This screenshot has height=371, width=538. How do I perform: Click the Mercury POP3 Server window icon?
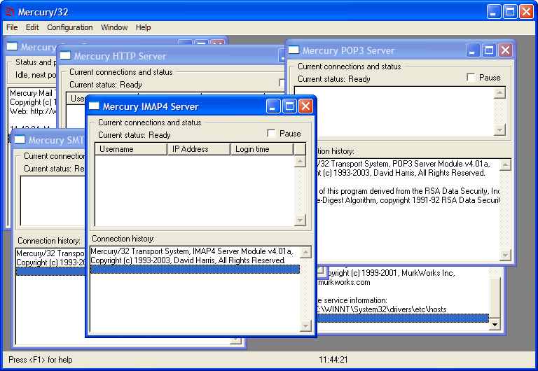[294, 50]
